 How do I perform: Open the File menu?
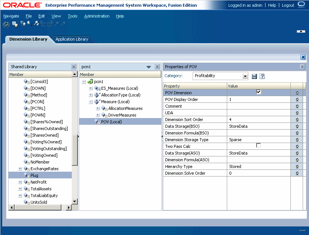(x=29, y=16)
